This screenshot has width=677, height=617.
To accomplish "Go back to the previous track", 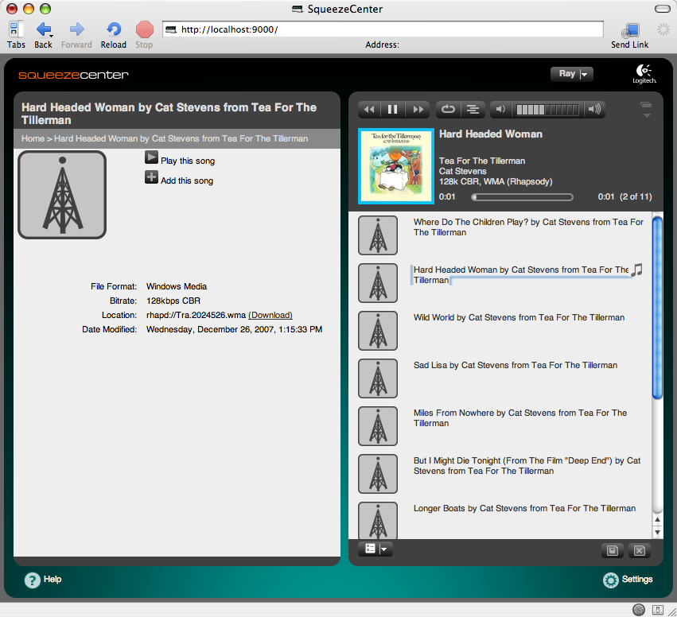I will coord(368,110).
